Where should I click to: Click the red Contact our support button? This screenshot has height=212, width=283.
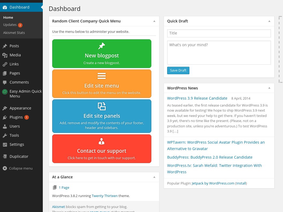pyautogui.click(x=102, y=149)
